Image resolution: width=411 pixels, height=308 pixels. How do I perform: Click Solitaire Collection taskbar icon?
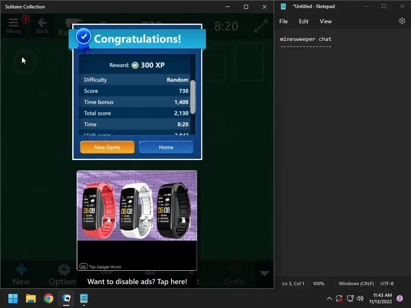click(x=66, y=298)
